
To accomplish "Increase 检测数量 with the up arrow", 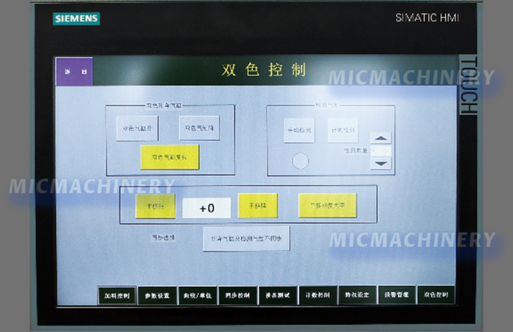I will point(380,138).
